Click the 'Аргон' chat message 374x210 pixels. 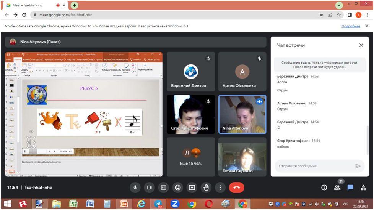point(282,82)
